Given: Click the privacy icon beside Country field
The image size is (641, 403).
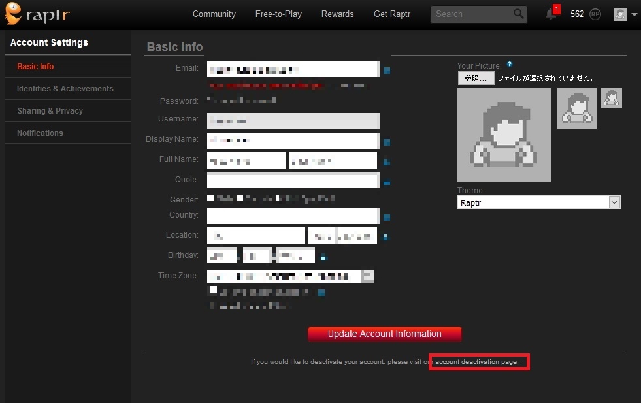Looking at the screenshot, I should 387,217.
